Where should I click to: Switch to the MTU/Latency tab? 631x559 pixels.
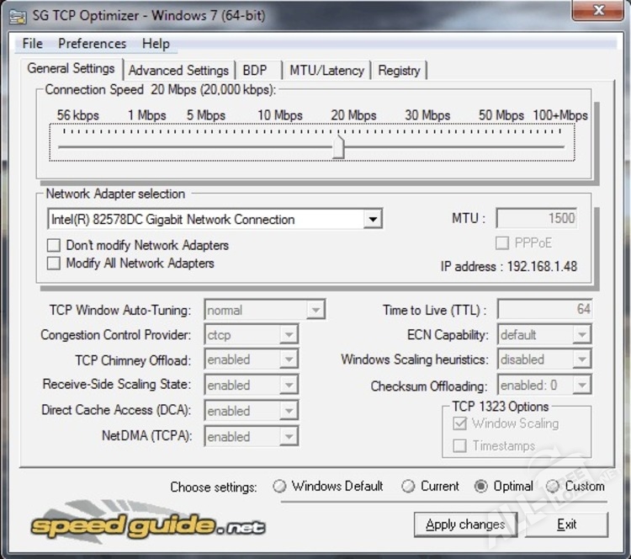326,71
